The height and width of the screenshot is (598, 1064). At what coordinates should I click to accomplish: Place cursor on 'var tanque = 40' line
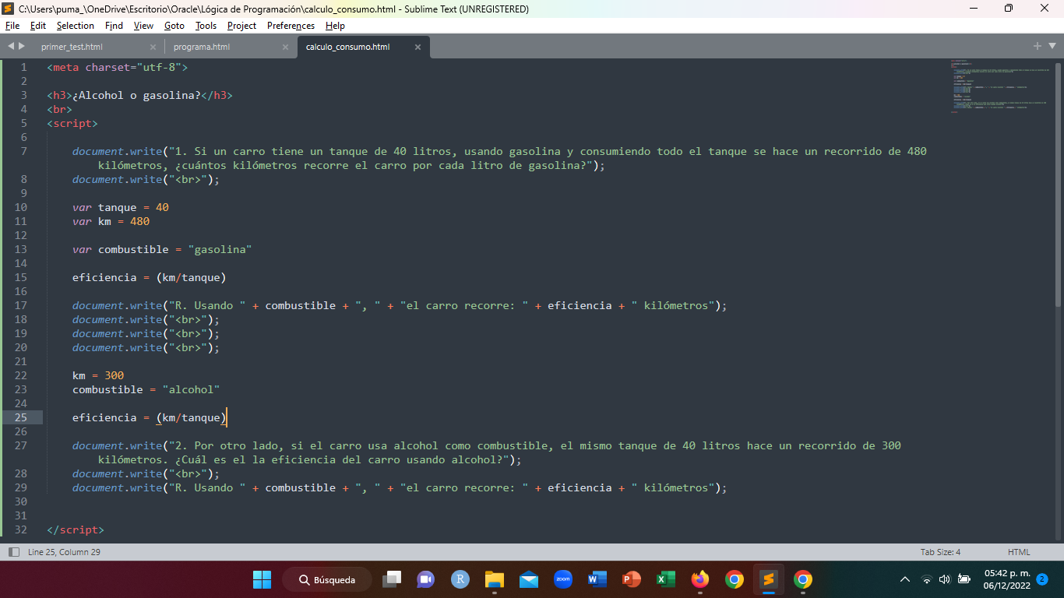[121, 207]
